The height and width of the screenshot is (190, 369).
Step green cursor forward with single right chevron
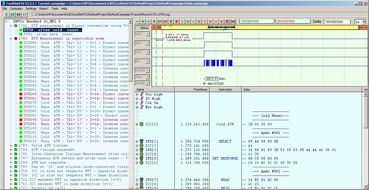click(182, 22)
